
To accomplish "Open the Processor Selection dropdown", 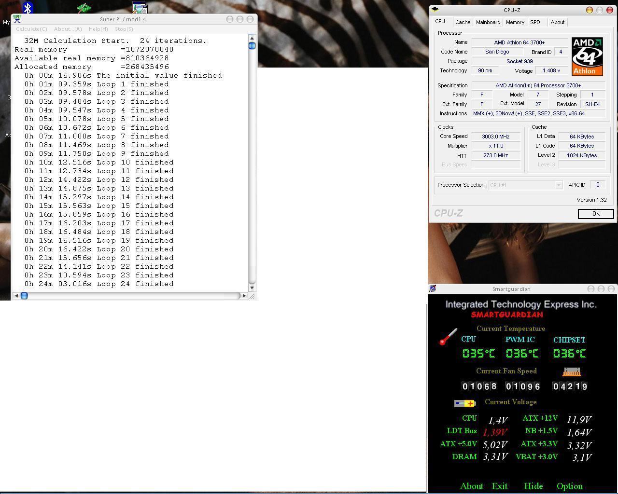I will 526,185.
